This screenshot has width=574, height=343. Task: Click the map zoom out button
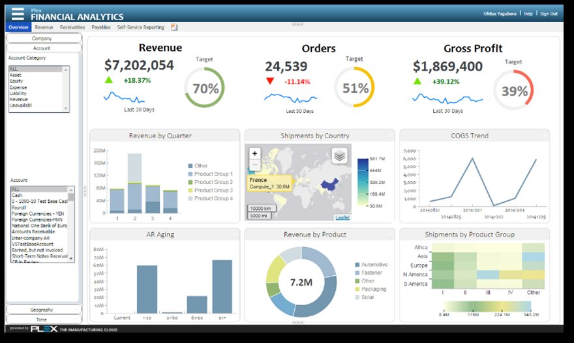(x=254, y=164)
